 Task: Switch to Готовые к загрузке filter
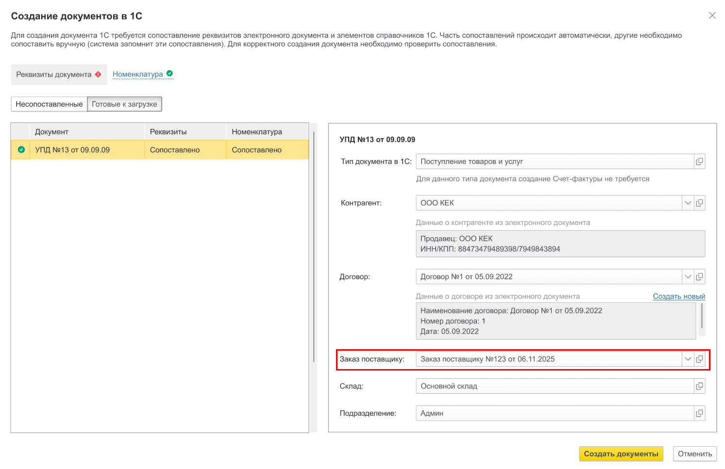coord(124,104)
